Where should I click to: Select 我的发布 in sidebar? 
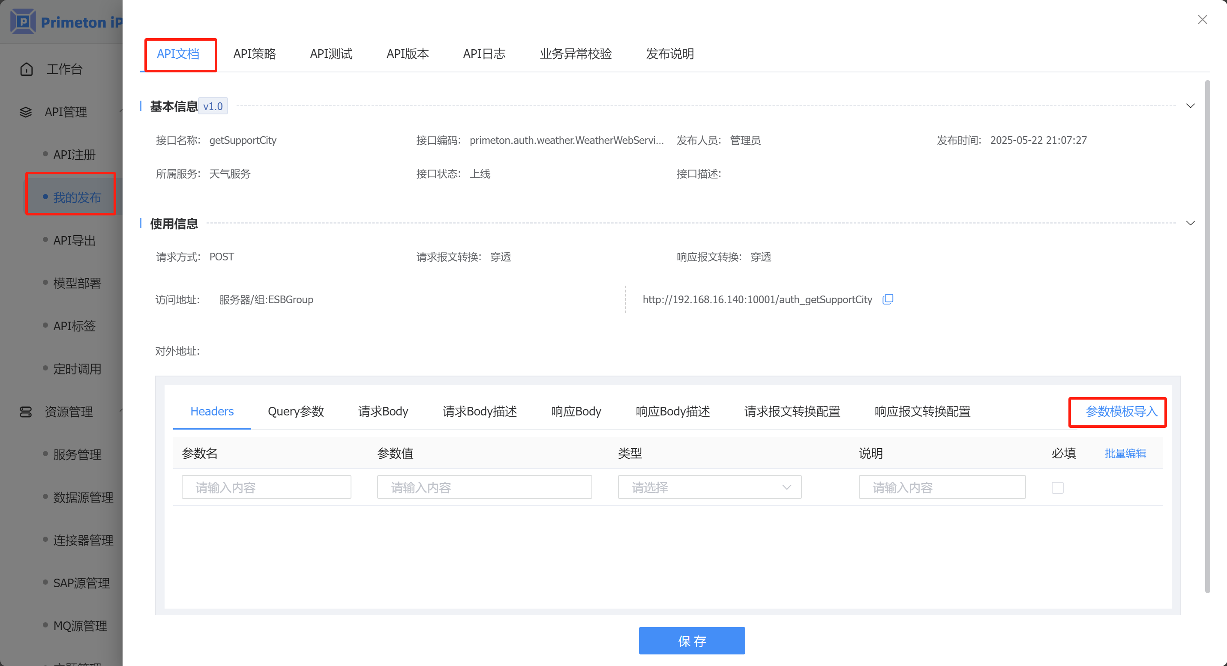coord(77,197)
